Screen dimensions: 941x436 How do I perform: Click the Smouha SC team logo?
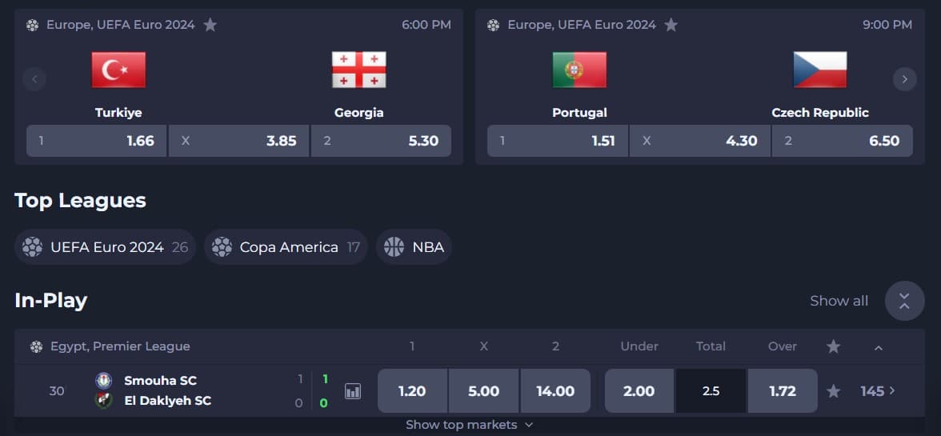coord(104,380)
